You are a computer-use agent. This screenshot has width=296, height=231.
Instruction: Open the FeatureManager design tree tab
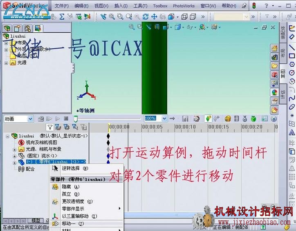tap(7, 28)
